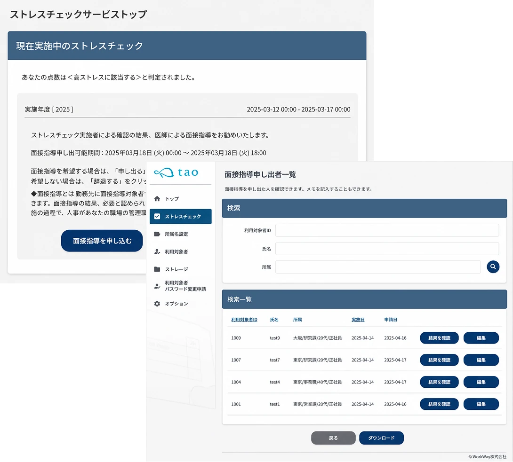Click the 所属 search input field

(x=378, y=267)
